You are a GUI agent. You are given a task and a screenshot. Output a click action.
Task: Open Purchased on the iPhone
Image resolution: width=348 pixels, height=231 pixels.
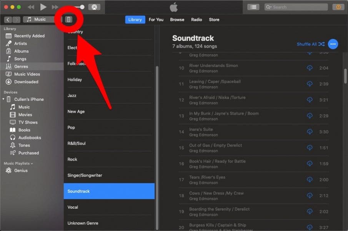click(x=32, y=153)
